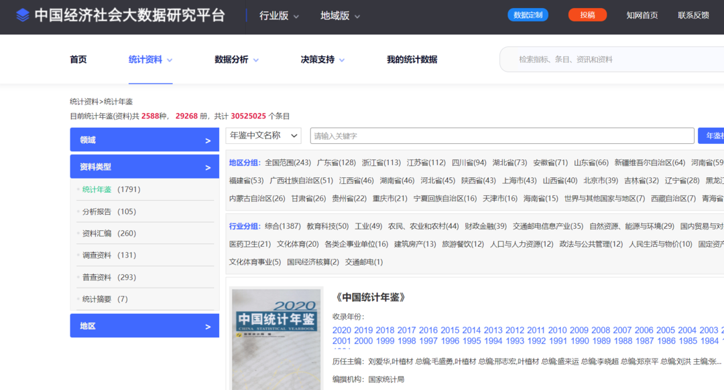Screen dimensions: 724x390
Task: Open the 知网首页 link
Action: (x=642, y=15)
